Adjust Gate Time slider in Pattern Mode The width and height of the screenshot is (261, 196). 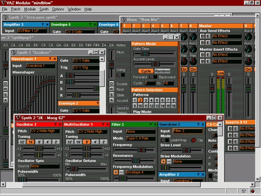(x=154, y=53)
